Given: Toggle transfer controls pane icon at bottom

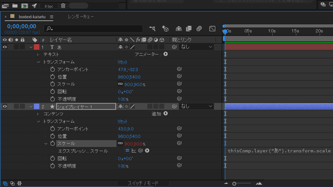Looking at the screenshot, I should click(x=12, y=183).
